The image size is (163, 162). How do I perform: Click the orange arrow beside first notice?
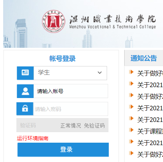pyautogui.click(x=131, y=72)
